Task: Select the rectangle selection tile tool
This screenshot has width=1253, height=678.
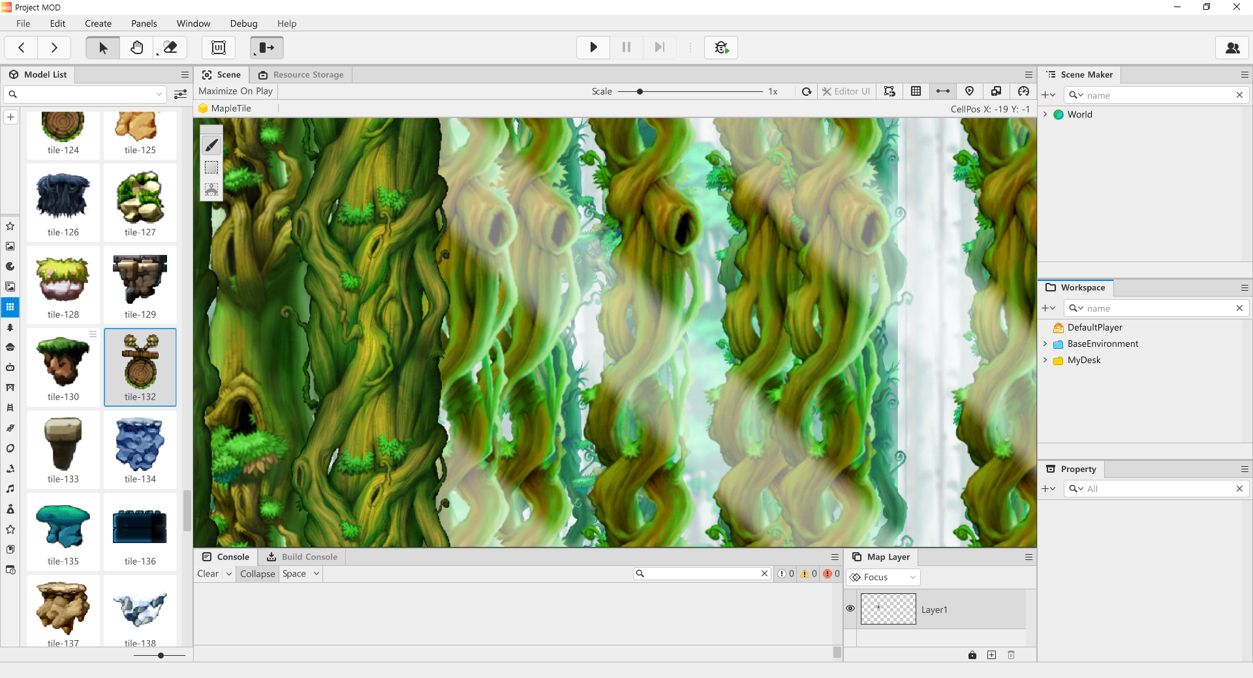Action: [211, 168]
